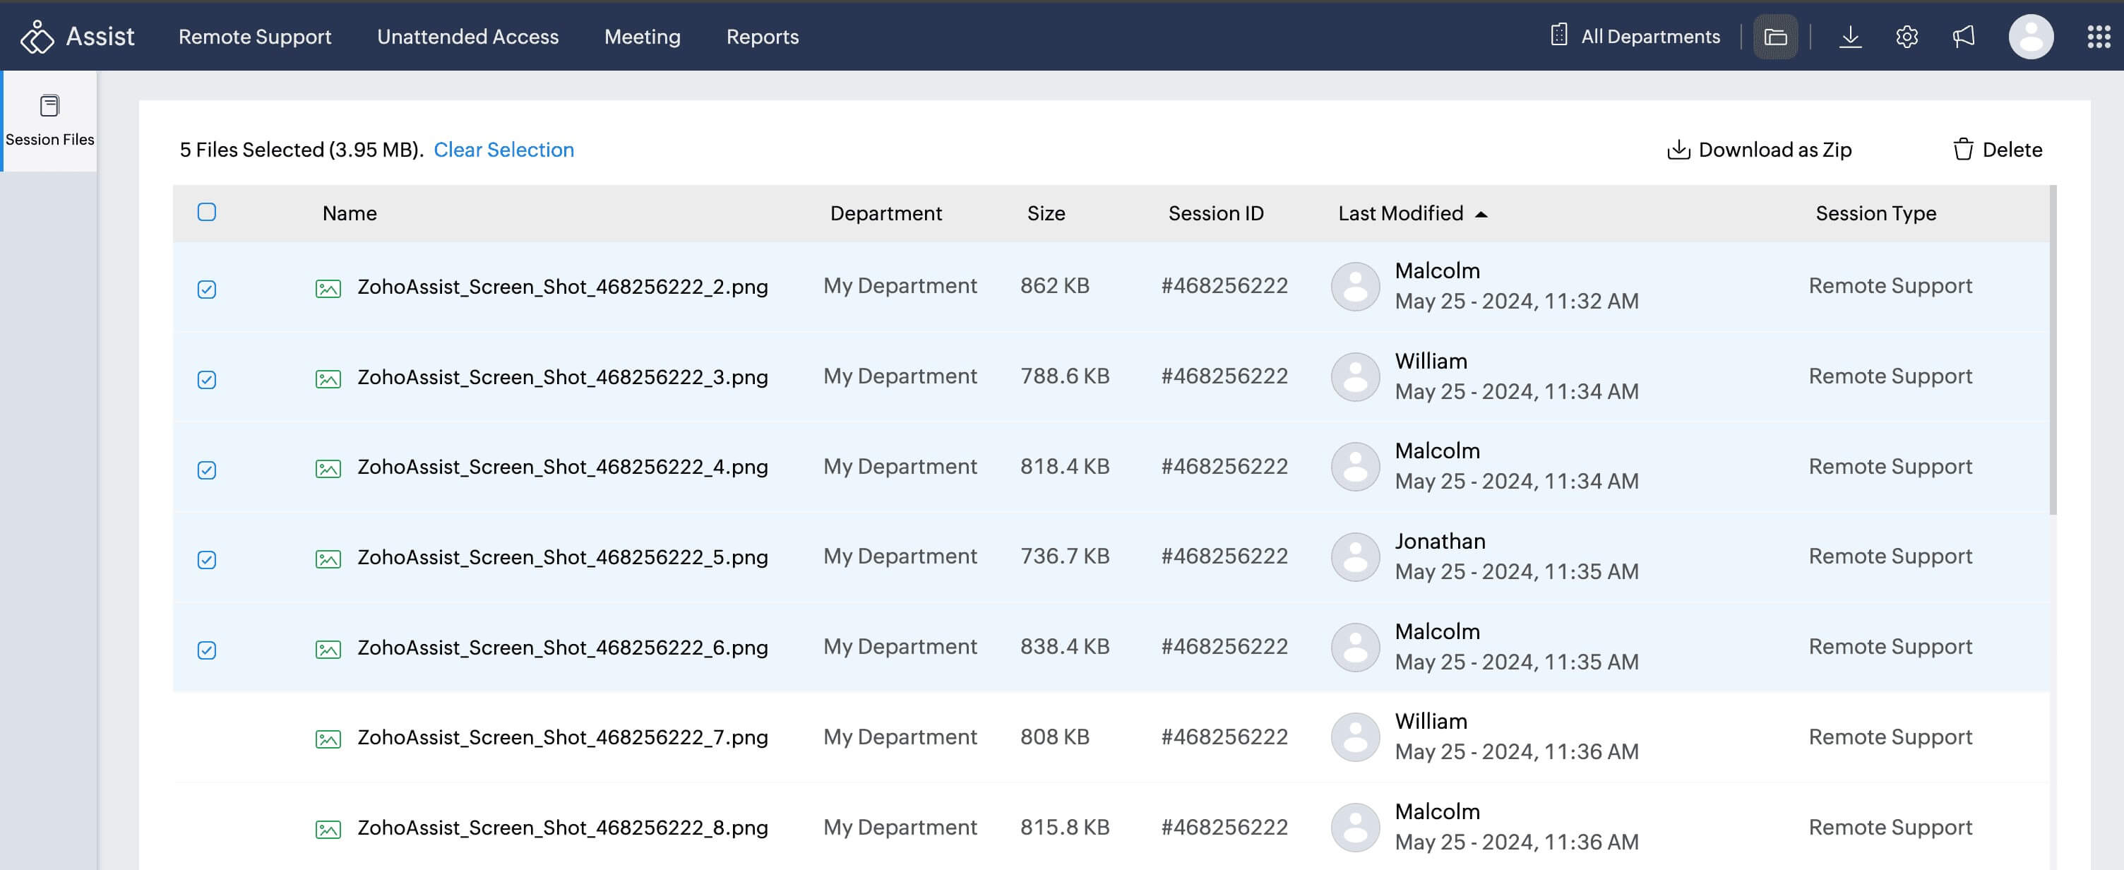Click the 862 KB size cell
The height and width of the screenshot is (870, 2124).
tap(1054, 285)
